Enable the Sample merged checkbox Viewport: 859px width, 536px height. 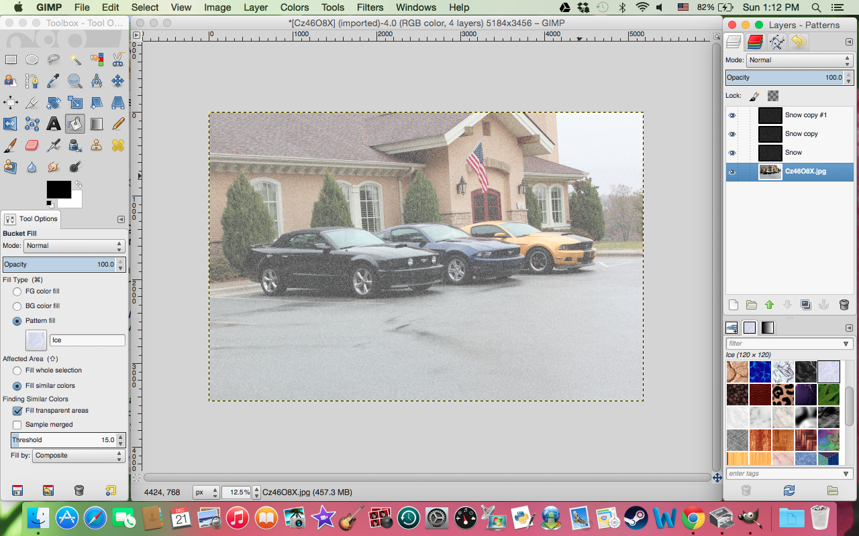pos(17,425)
